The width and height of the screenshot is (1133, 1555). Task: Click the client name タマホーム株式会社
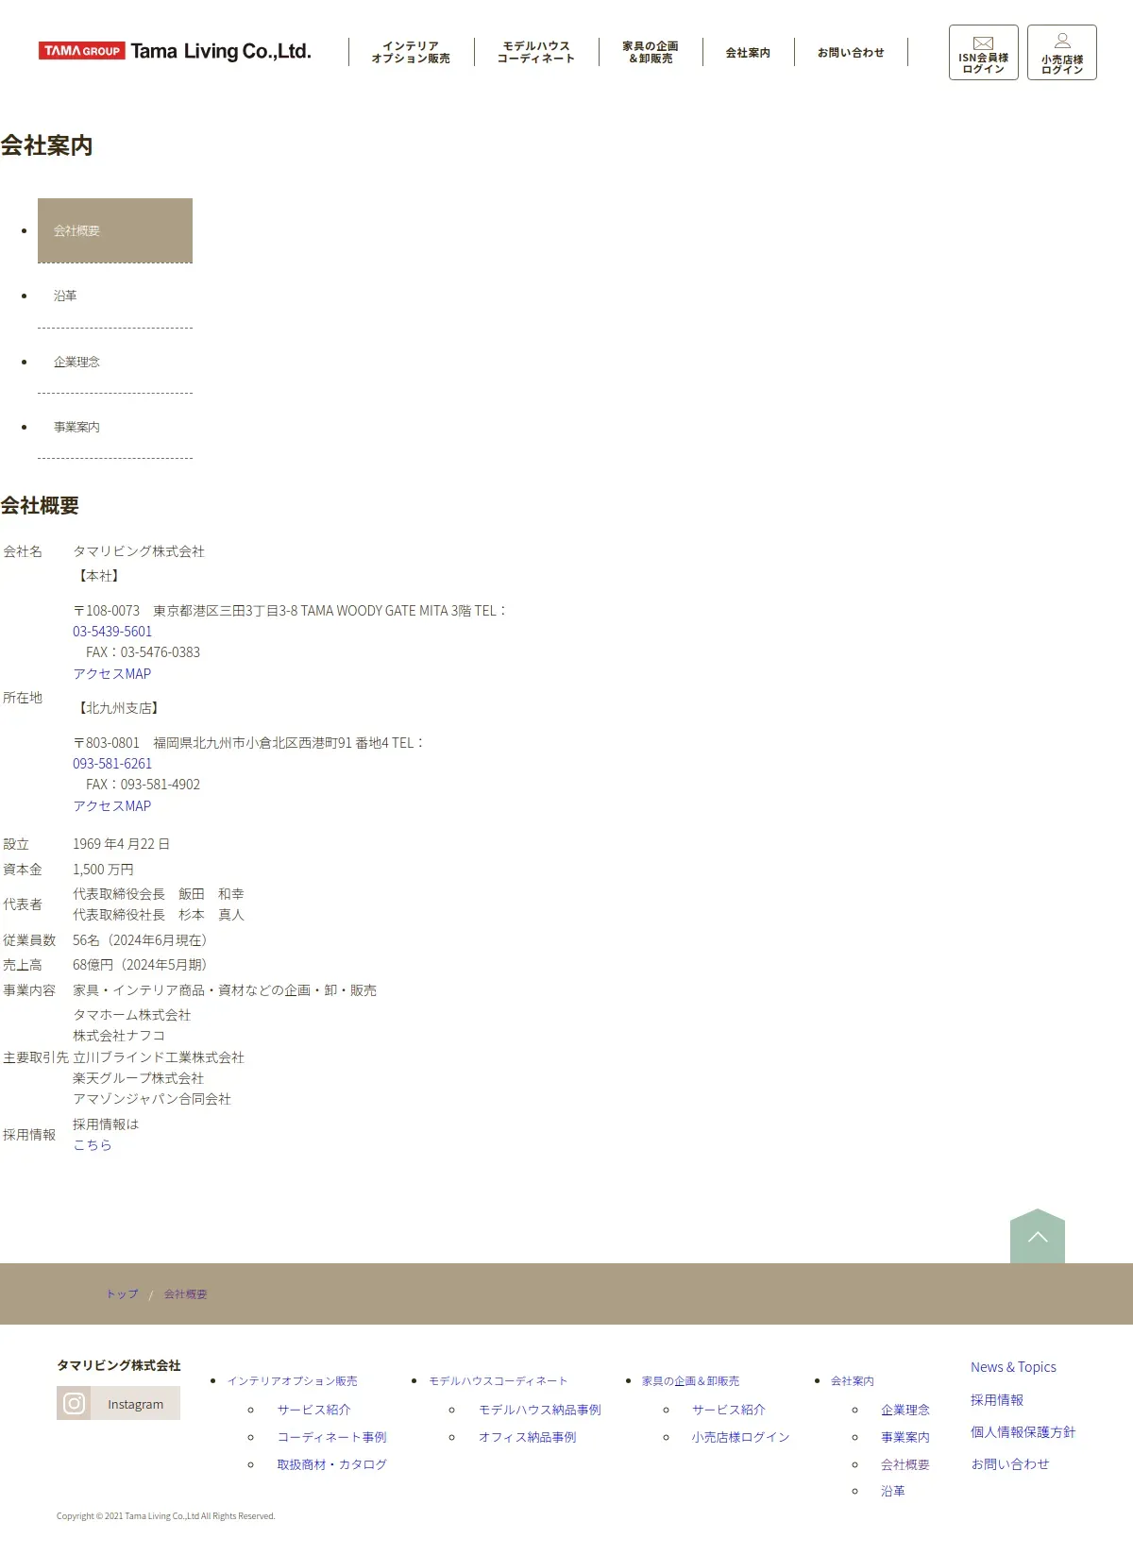coord(132,1015)
